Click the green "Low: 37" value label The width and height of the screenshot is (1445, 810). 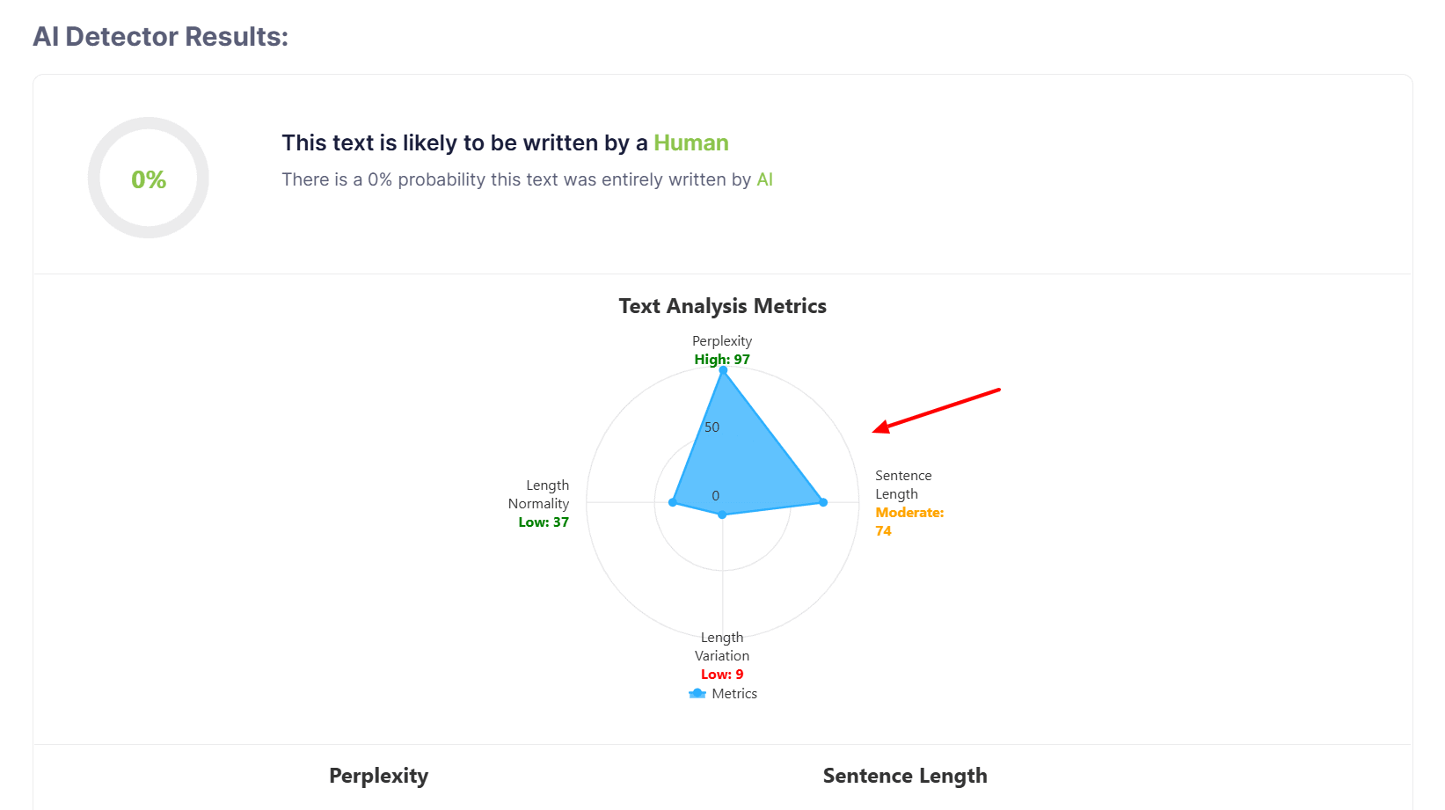(x=544, y=522)
